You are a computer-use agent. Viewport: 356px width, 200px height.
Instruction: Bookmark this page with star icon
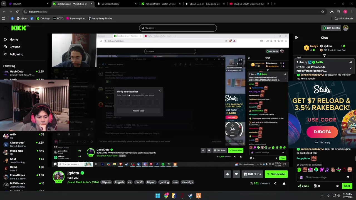click(323, 12)
